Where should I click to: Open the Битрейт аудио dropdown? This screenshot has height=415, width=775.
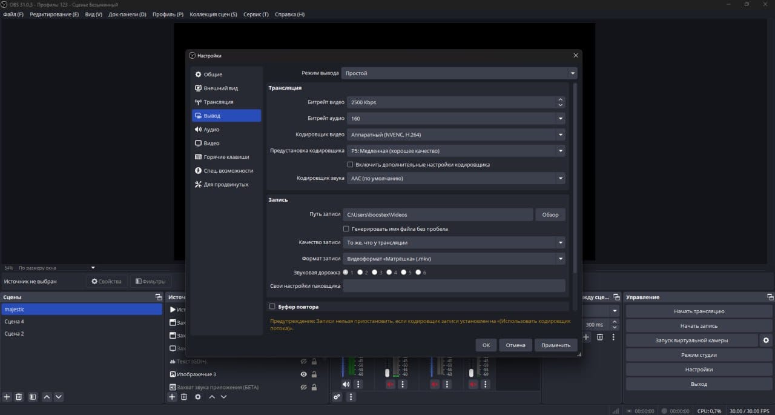pos(457,119)
